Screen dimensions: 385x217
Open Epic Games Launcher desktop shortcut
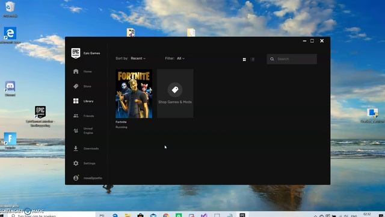coord(40,116)
